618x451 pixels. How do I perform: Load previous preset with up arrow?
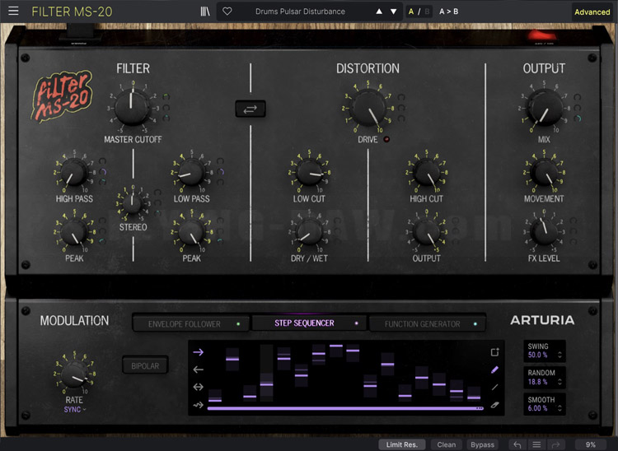coord(379,12)
